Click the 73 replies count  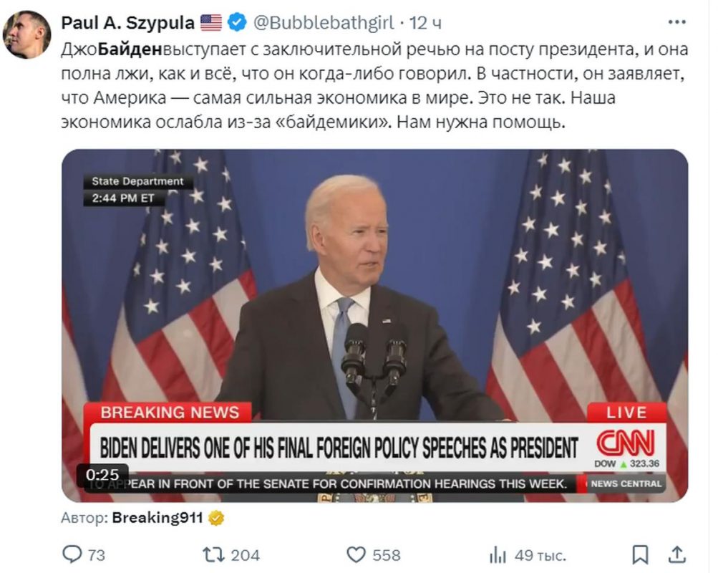[96, 555]
